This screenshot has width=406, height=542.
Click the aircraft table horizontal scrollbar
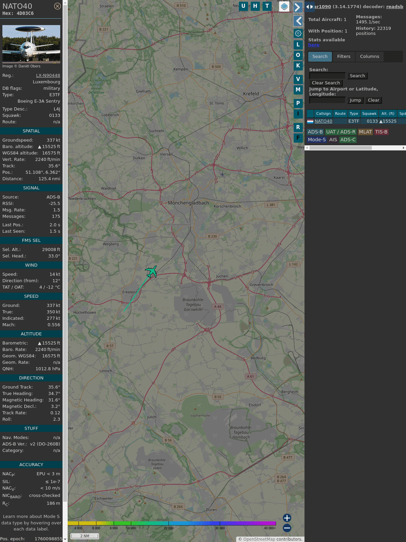click(x=340, y=148)
